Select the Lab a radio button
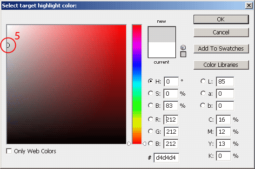 [203, 93]
